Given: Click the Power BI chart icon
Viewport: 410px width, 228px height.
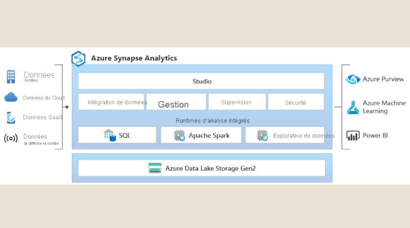Looking at the screenshot, I should (x=353, y=135).
